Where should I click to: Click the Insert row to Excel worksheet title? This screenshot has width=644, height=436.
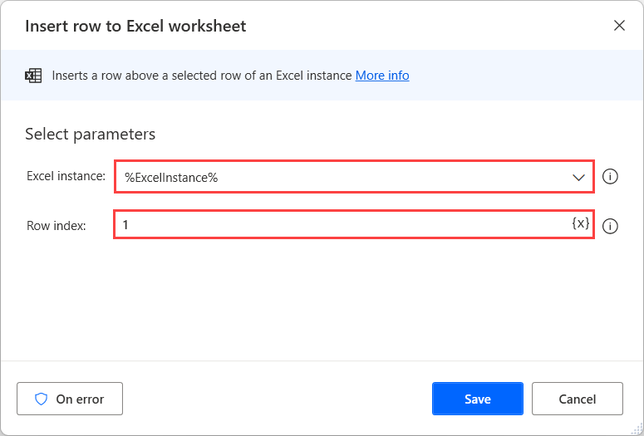coord(135,26)
